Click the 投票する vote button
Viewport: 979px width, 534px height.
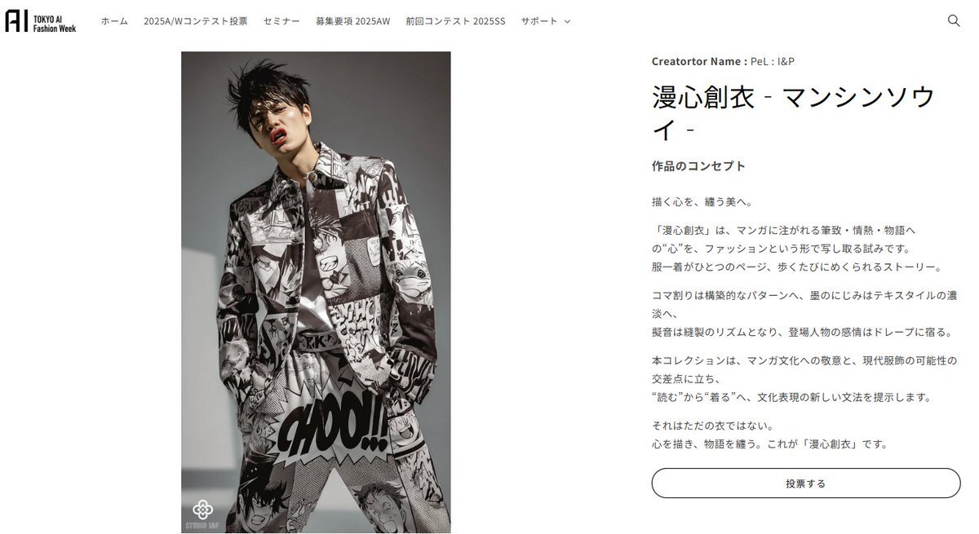(x=806, y=483)
